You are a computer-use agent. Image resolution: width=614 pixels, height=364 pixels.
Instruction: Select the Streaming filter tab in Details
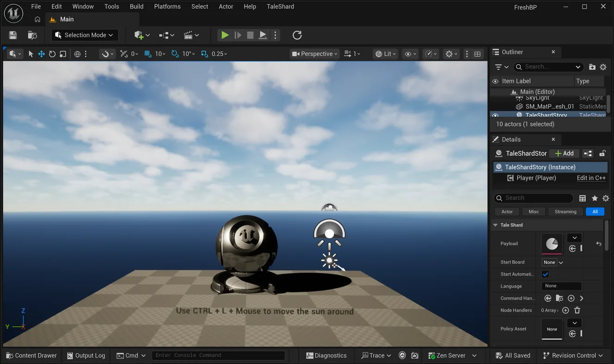click(565, 212)
